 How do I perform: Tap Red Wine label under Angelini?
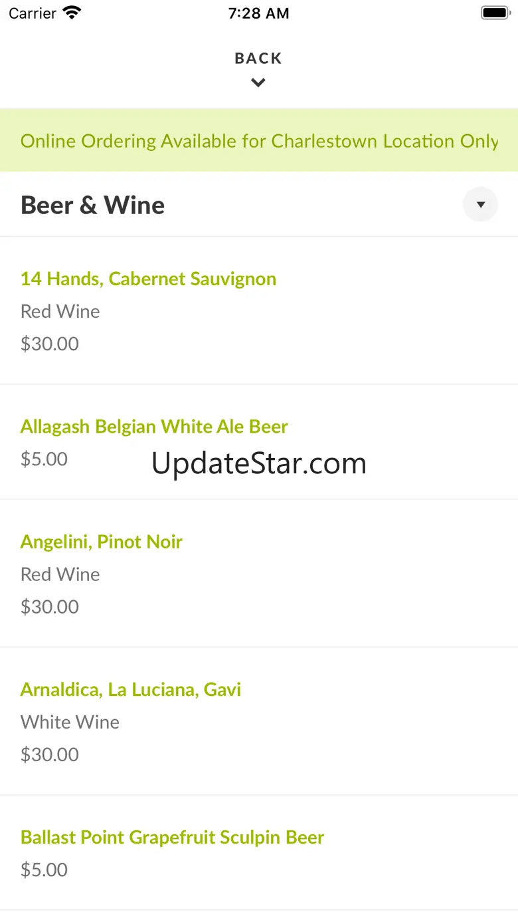coord(60,574)
